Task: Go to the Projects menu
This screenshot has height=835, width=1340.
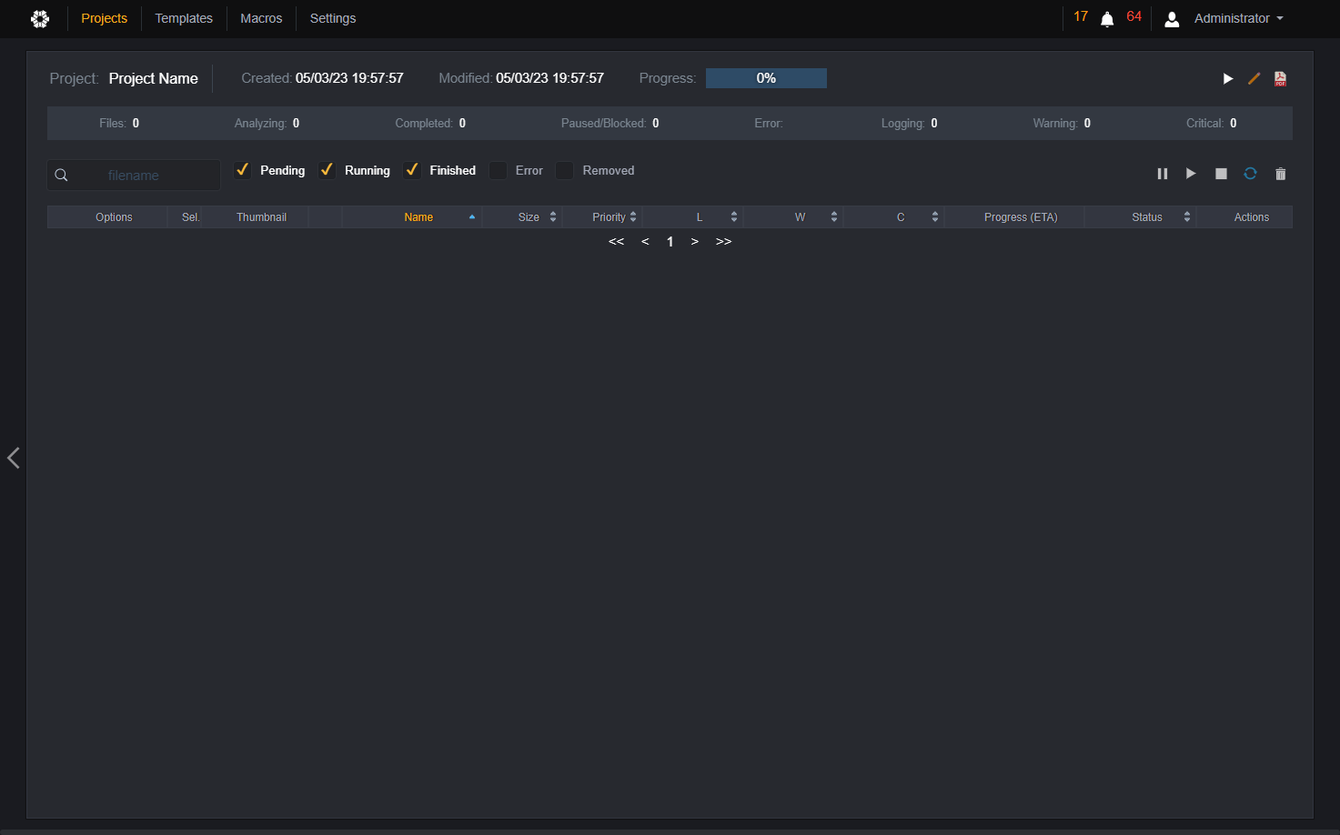Action: [105, 18]
